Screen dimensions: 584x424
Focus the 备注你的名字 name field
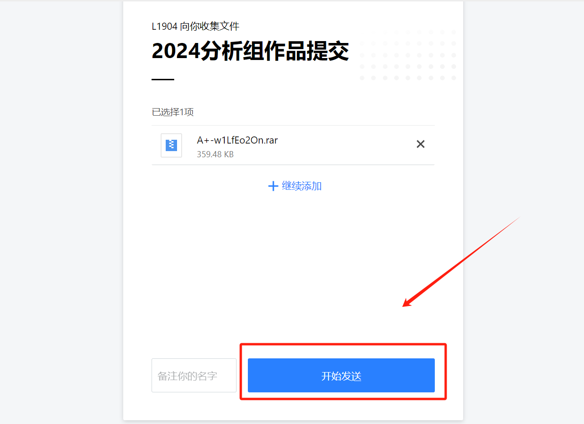194,375
